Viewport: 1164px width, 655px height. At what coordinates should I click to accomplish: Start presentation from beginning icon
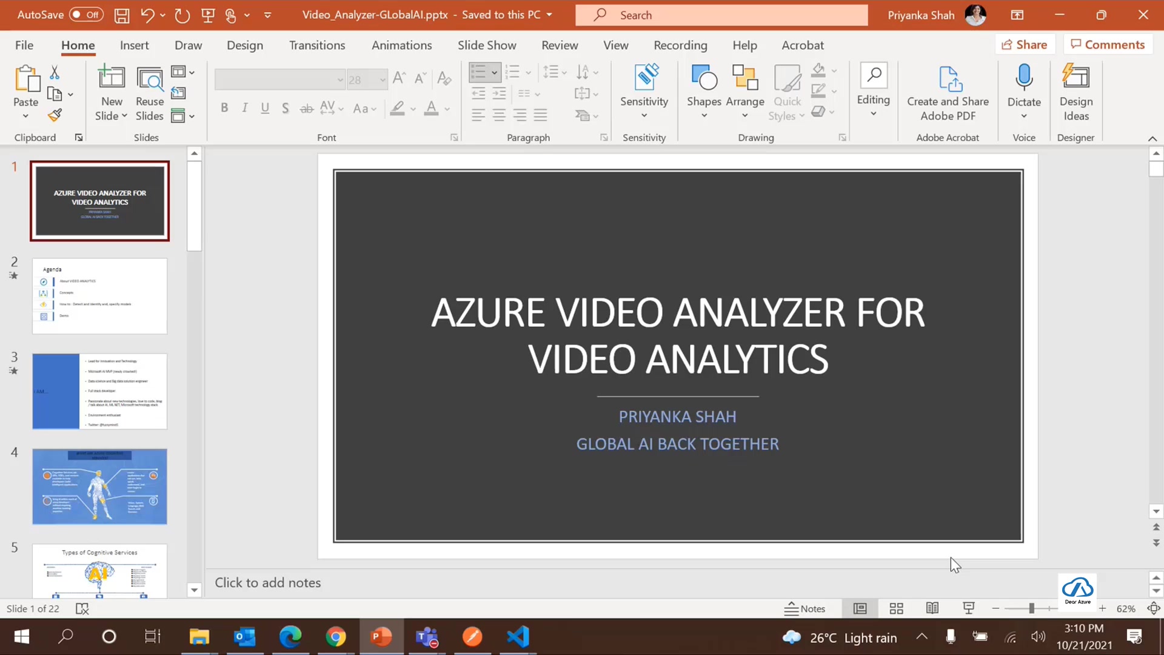coord(208,15)
